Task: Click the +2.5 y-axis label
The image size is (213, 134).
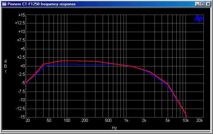Action: (21, 57)
